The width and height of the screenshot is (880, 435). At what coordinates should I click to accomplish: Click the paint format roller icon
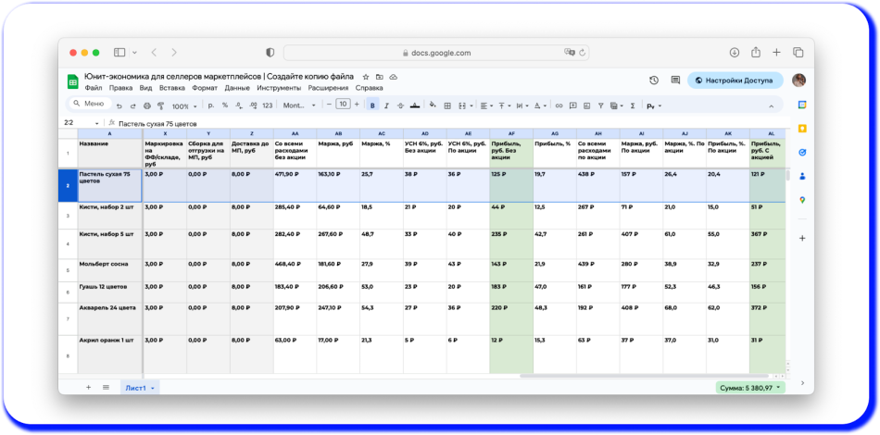159,106
